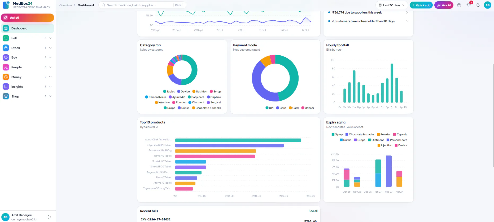The width and height of the screenshot is (494, 222).
Task: Click the purple Ask AI button in top bar
Action: pyautogui.click(x=444, y=5)
